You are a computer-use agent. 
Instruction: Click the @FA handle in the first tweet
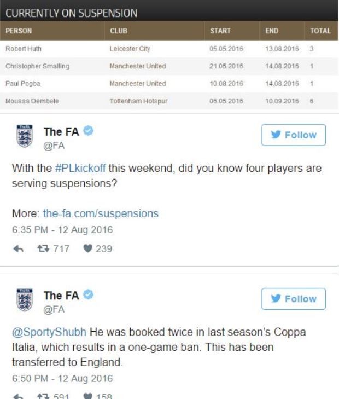point(54,146)
